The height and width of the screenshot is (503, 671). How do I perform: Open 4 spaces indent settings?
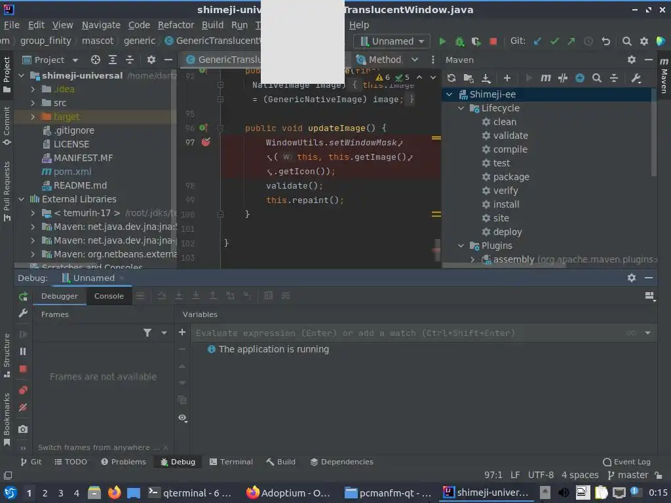coord(580,475)
